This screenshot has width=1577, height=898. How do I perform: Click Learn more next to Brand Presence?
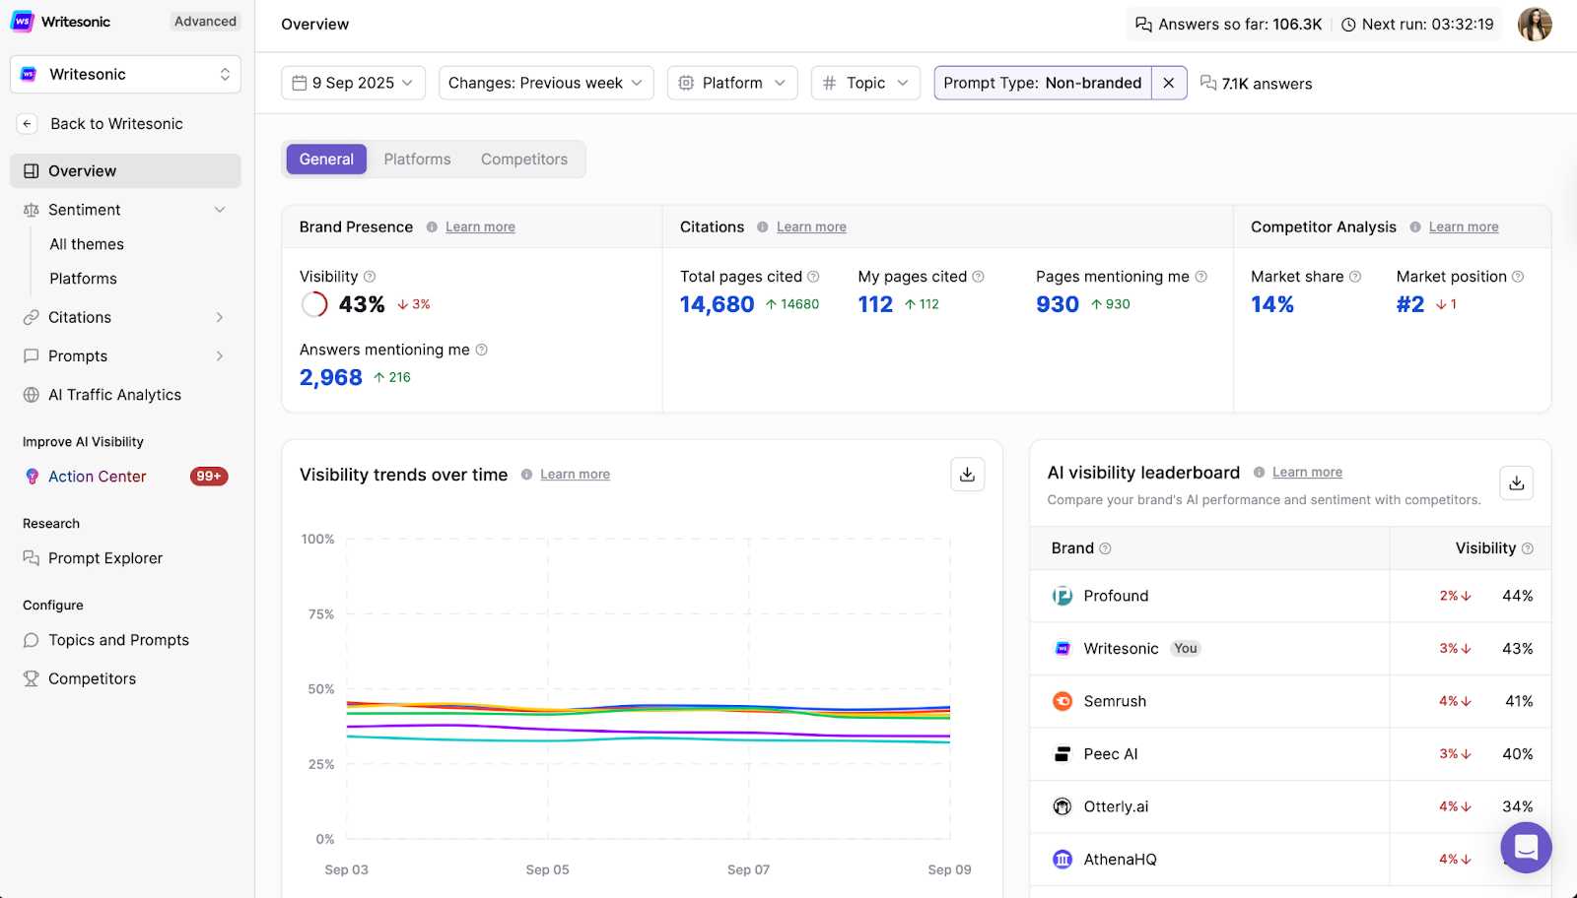click(480, 227)
